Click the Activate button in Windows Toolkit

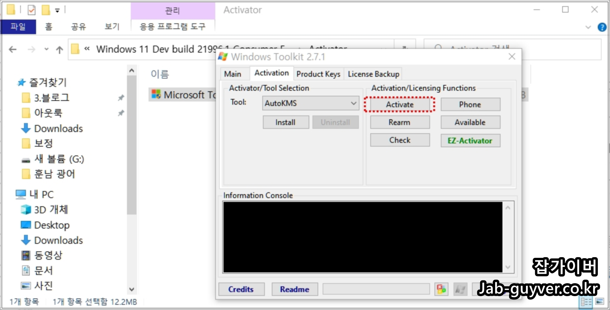coord(400,104)
